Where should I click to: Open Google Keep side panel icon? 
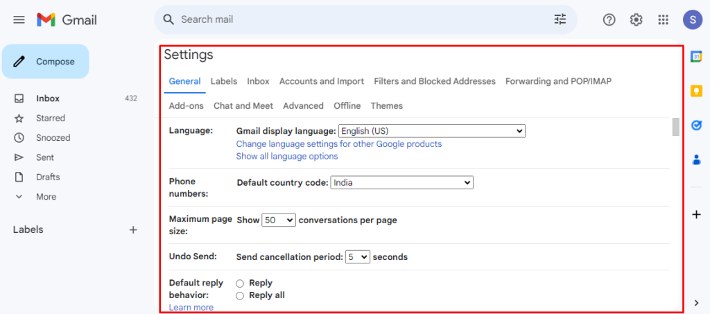click(x=696, y=91)
